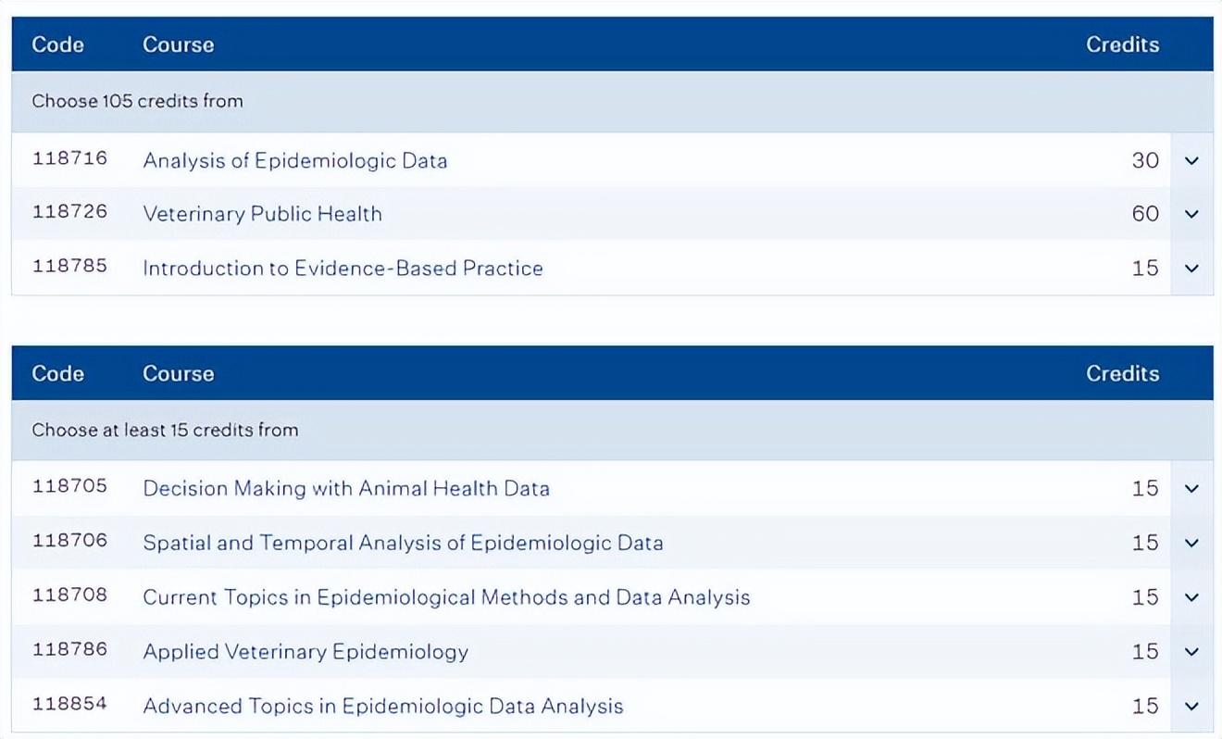Viewport: 1222px width, 739px height.
Task: Click course code 118716
Action: [69, 158]
